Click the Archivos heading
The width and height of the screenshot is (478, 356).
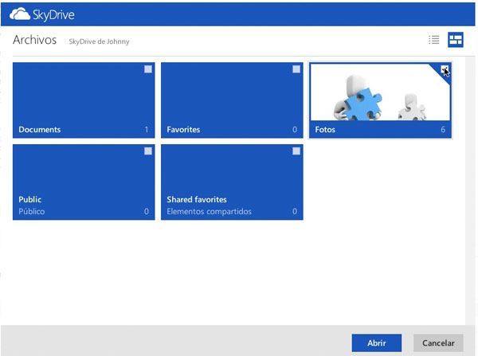click(34, 40)
